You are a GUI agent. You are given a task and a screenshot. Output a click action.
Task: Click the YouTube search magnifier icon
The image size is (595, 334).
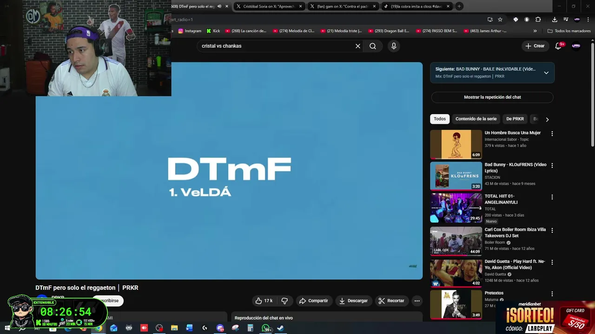pyautogui.click(x=373, y=46)
